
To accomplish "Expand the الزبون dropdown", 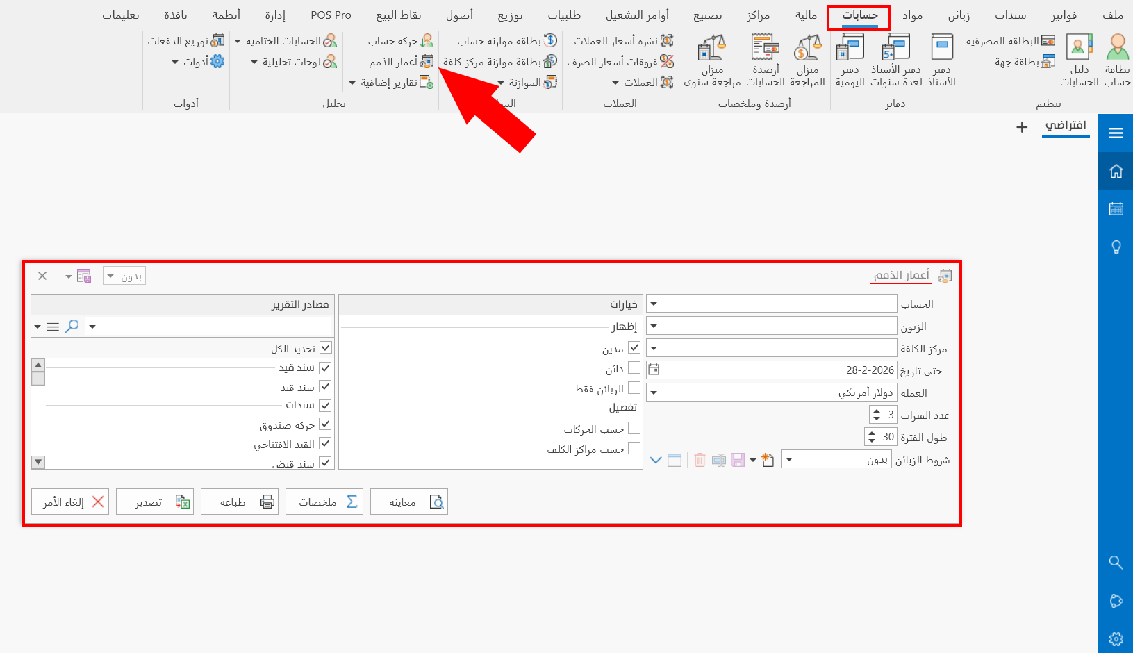I will coord(654,326).
